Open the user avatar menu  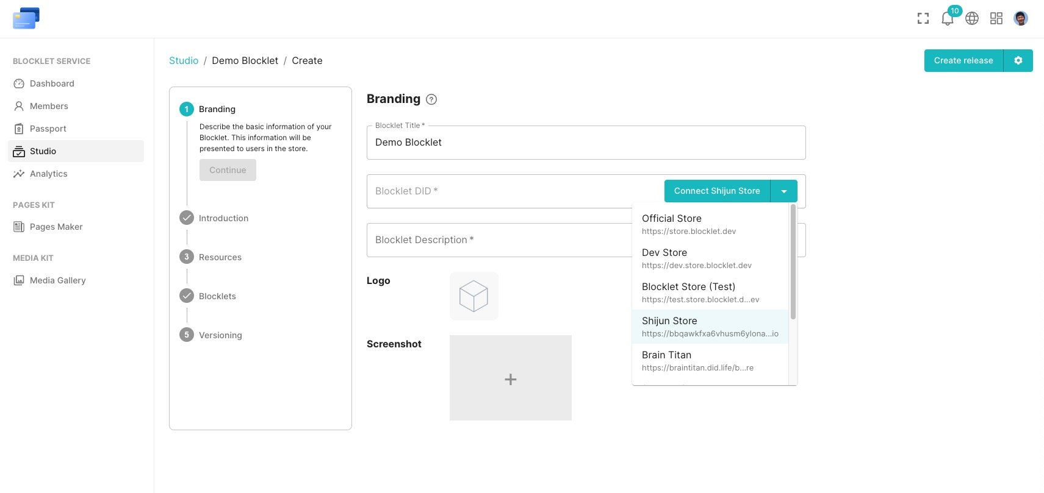pos(1021,19)
